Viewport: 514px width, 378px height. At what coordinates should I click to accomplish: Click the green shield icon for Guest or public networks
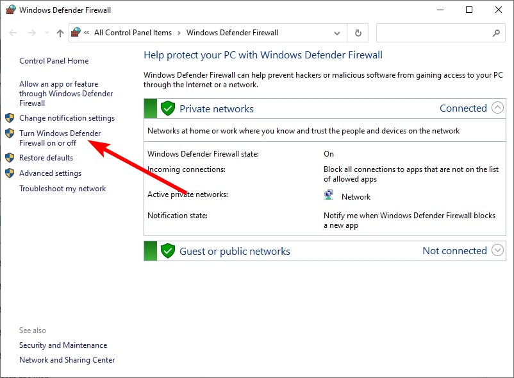point(167,251)
